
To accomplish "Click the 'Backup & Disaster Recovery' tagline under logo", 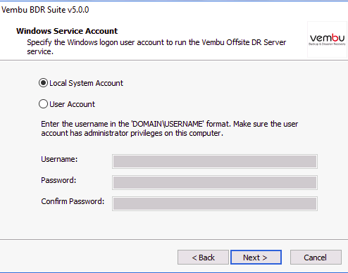I will point(327,44).
